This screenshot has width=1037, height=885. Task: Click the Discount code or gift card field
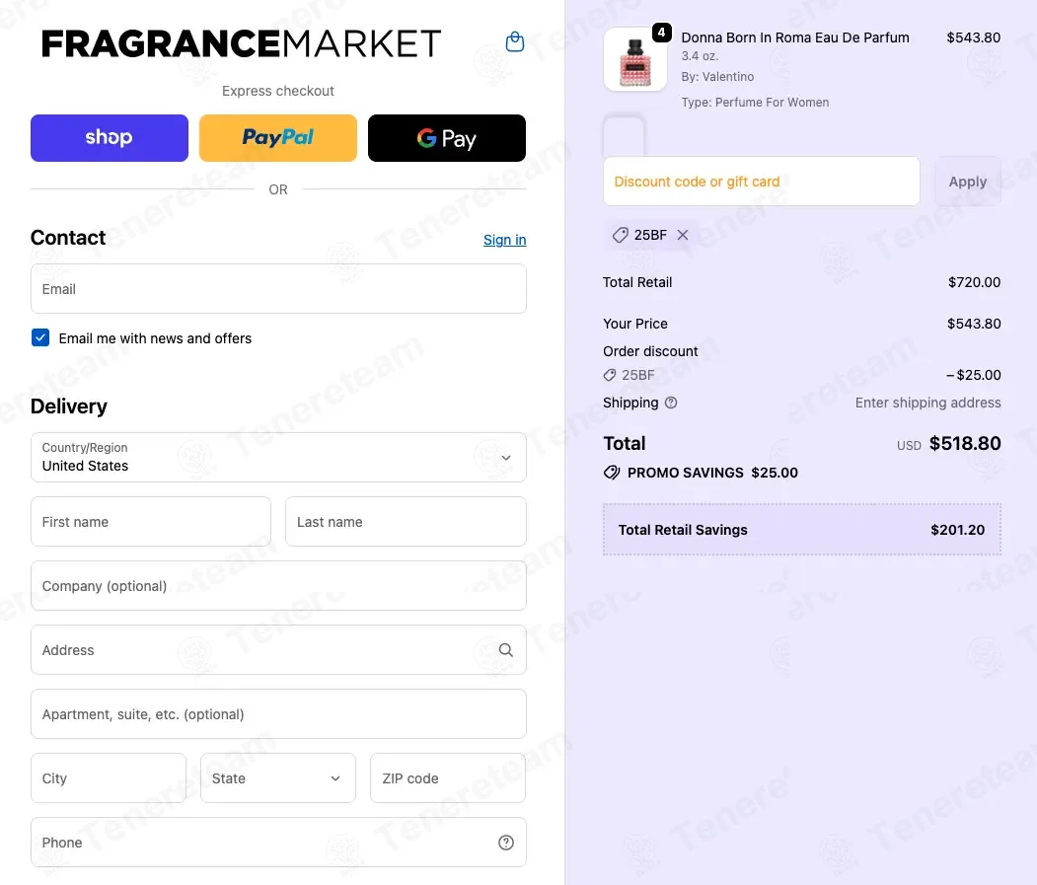click(x=761, y=182)
